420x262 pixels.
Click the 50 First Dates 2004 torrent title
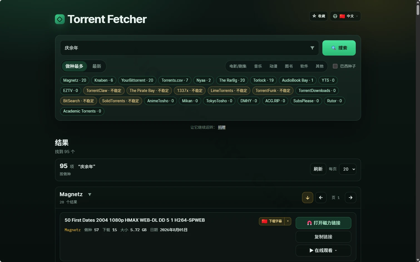(135, 220)
